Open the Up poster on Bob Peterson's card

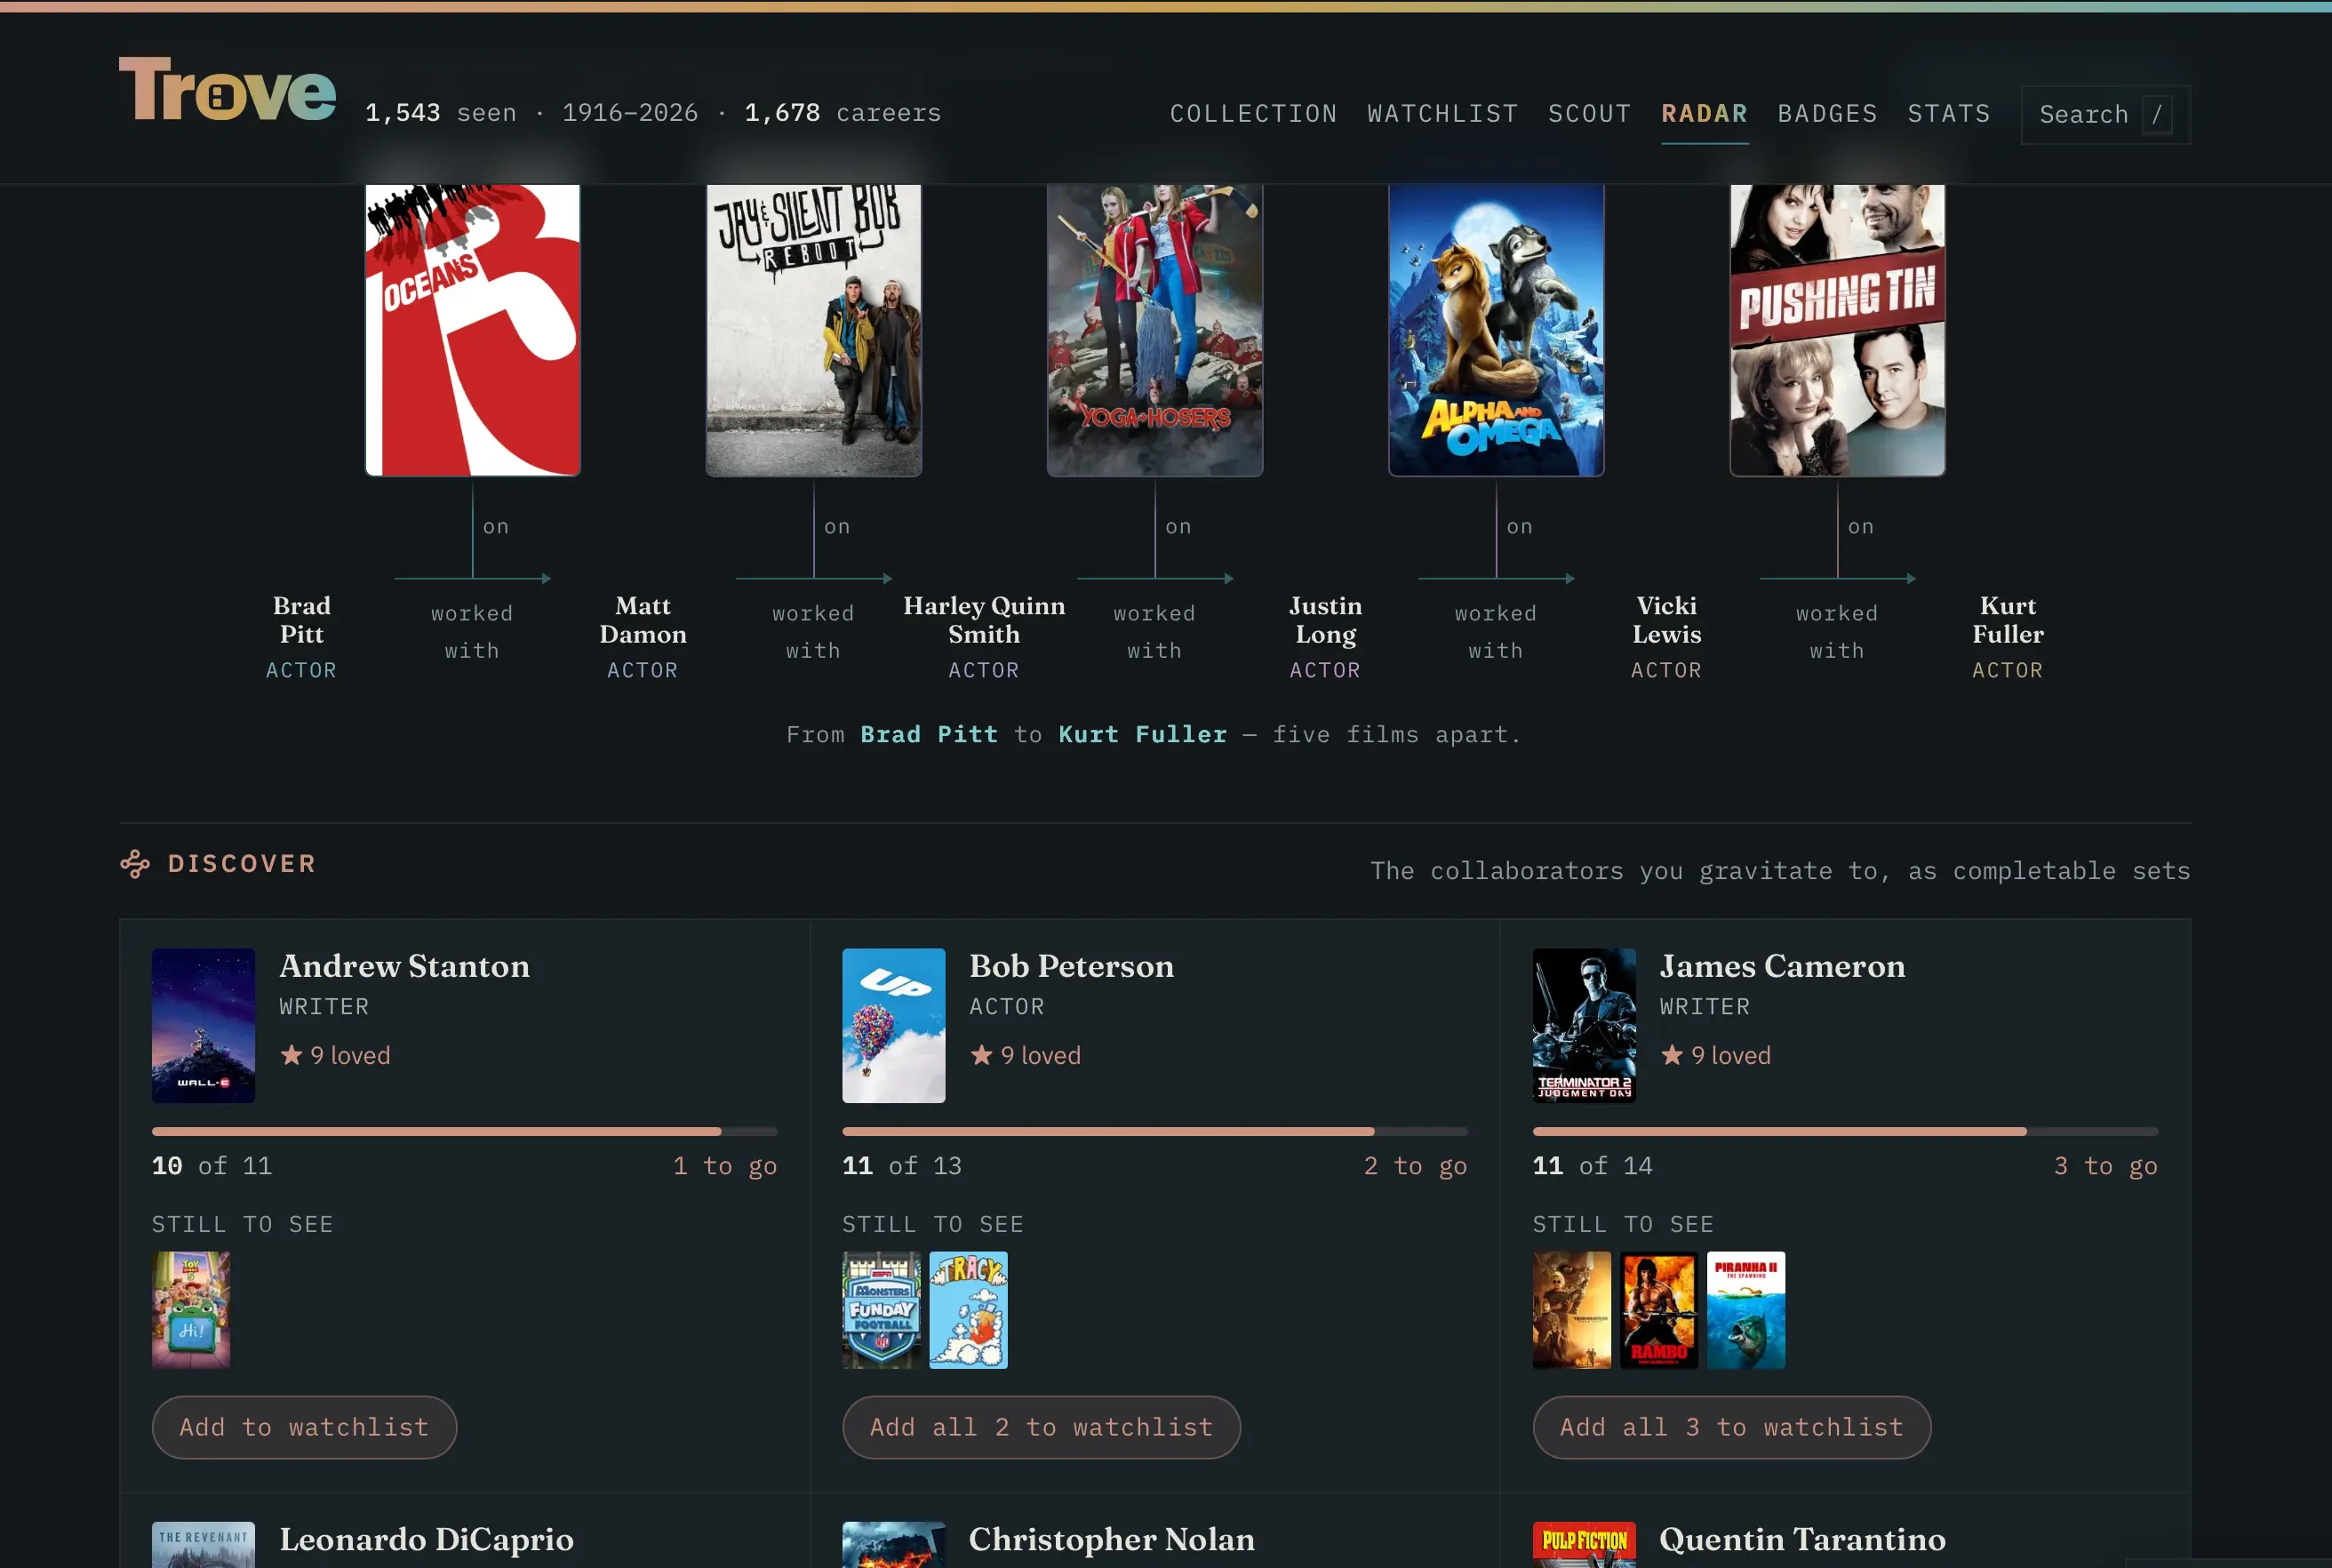coord(894,1025)
